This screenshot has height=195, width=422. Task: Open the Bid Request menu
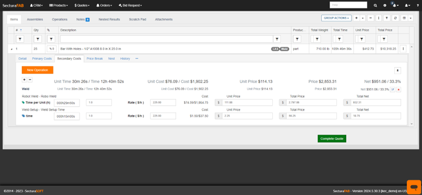(130, 5)
